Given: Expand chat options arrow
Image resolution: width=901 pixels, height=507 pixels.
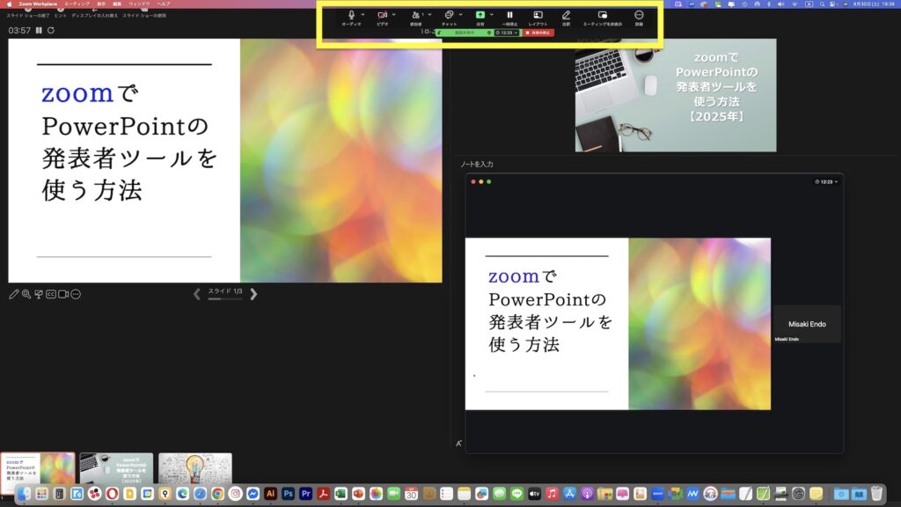Looking at the screenshot, I should (460, 15).
